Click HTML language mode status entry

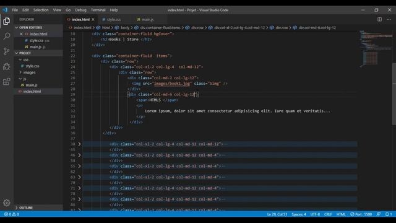click(x=341, y=214)
